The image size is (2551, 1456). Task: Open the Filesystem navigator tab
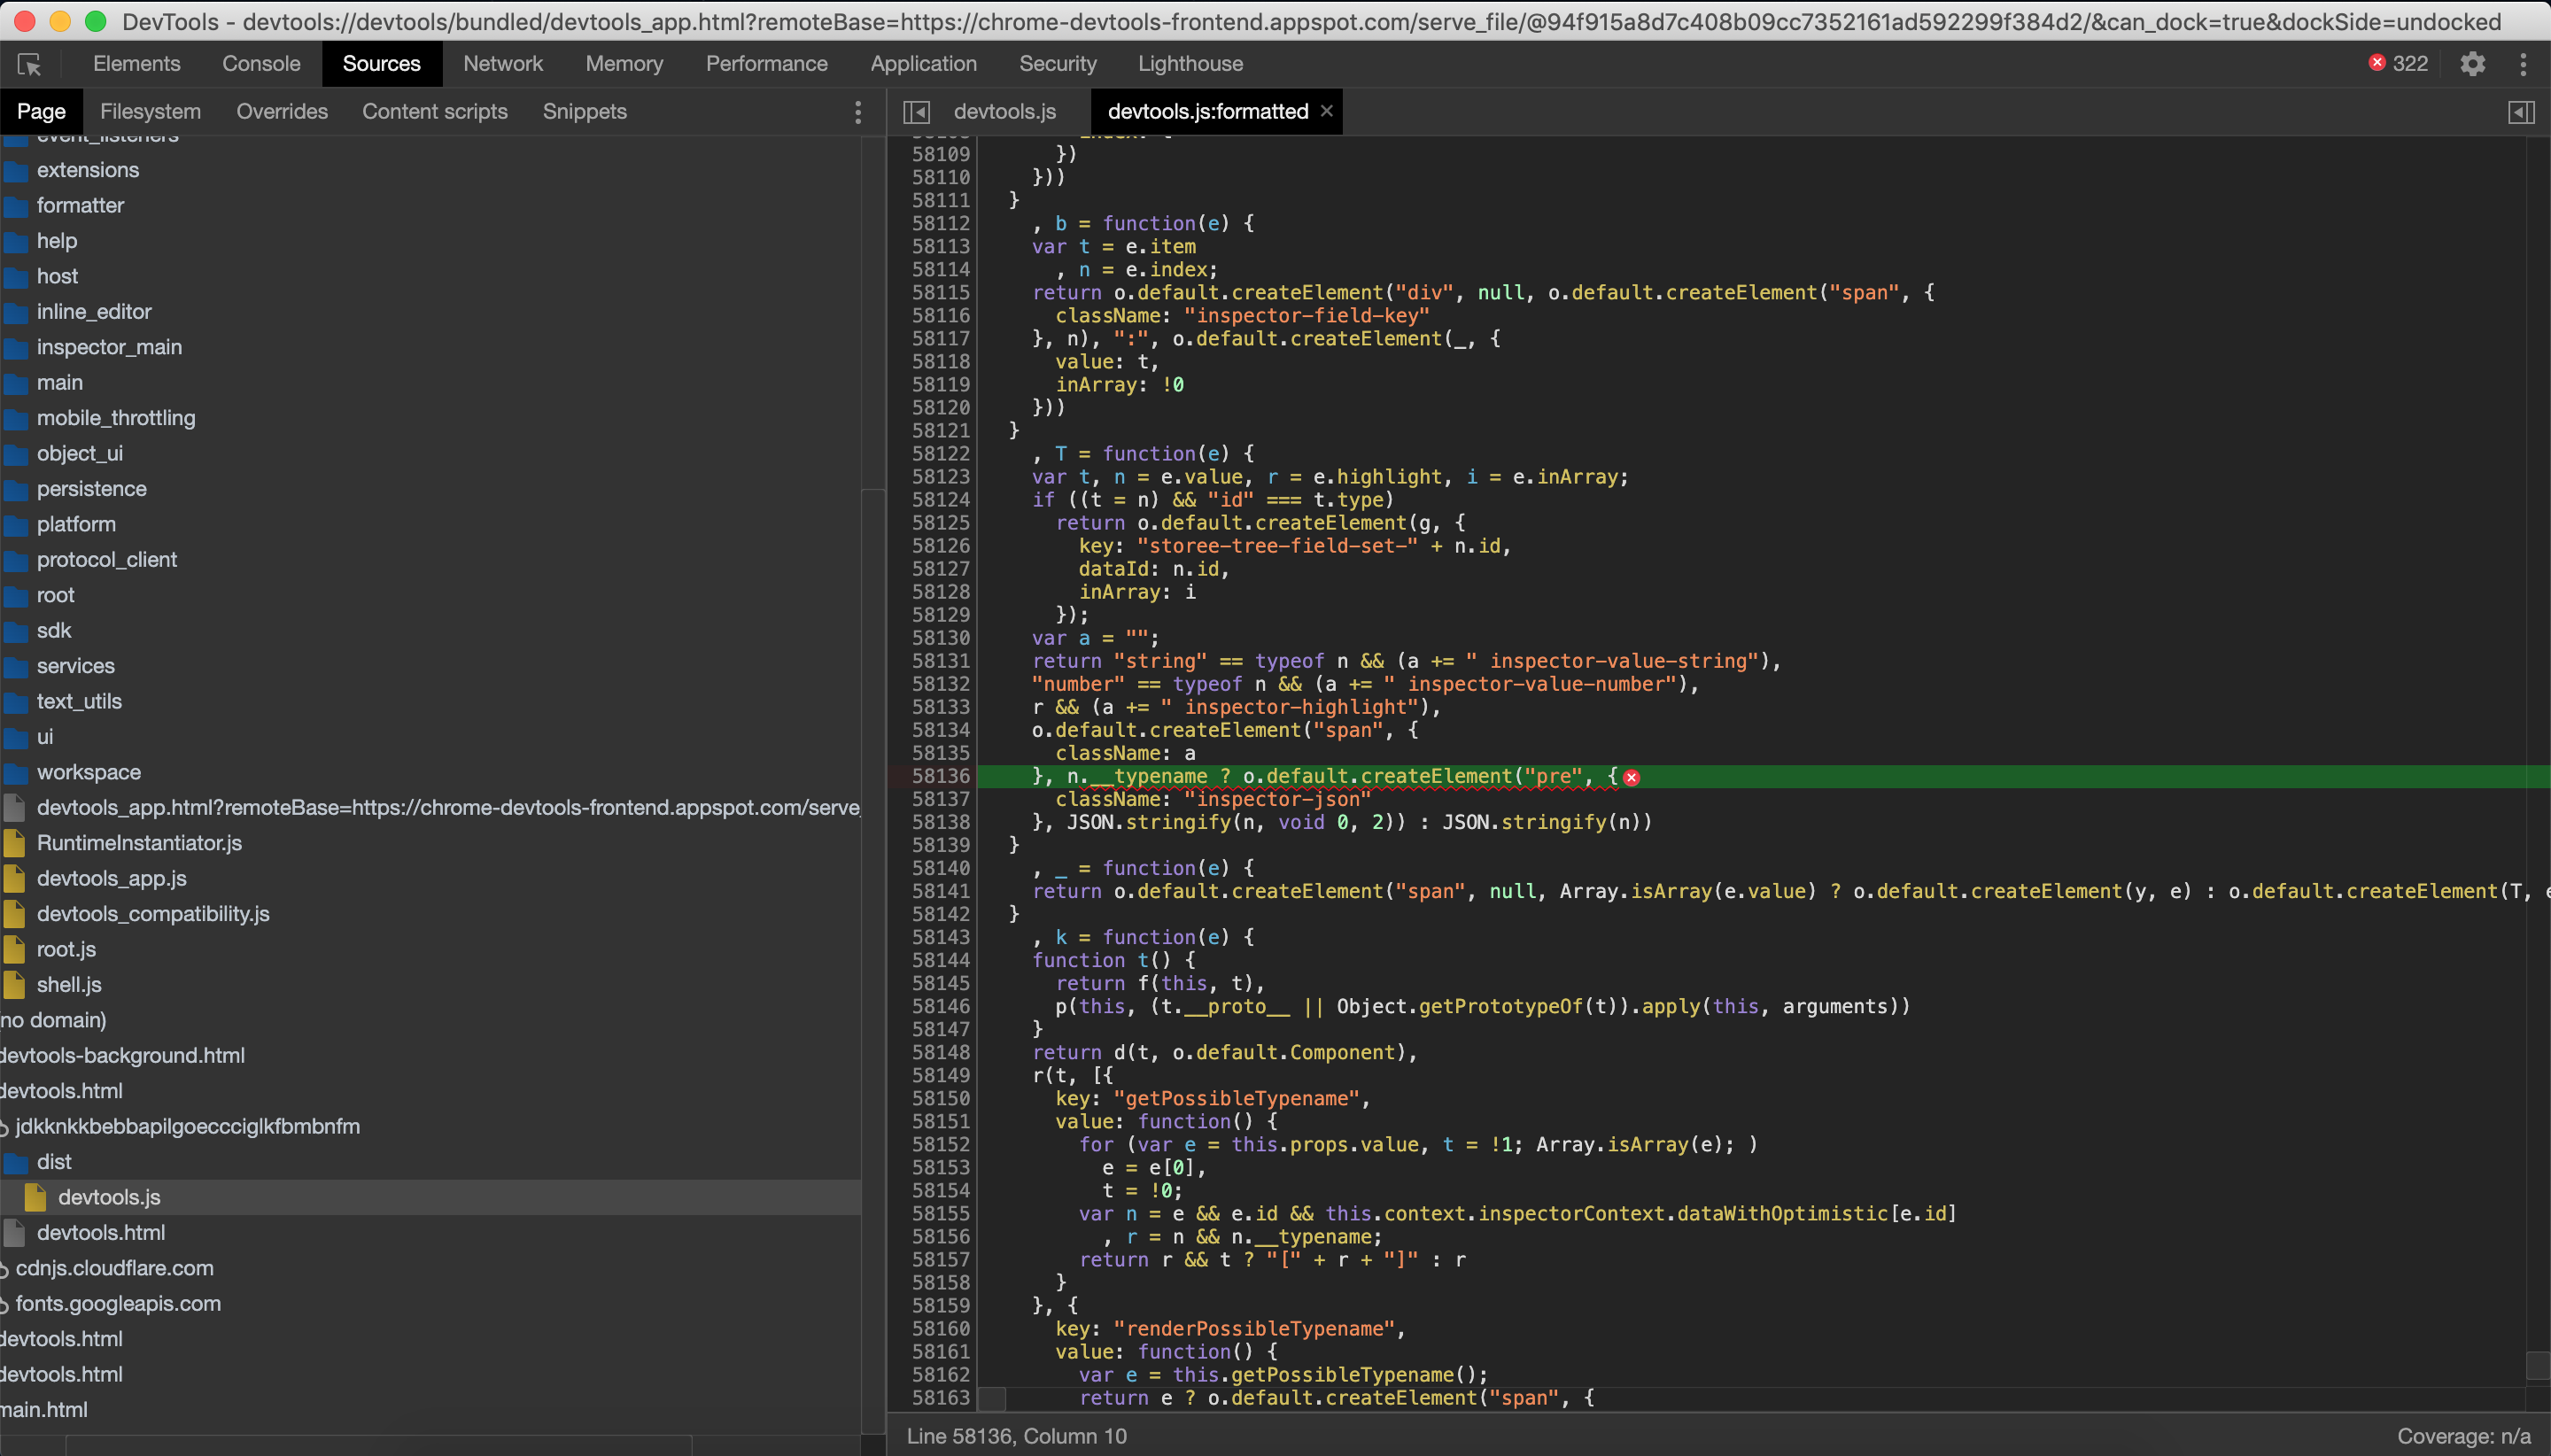150,112
